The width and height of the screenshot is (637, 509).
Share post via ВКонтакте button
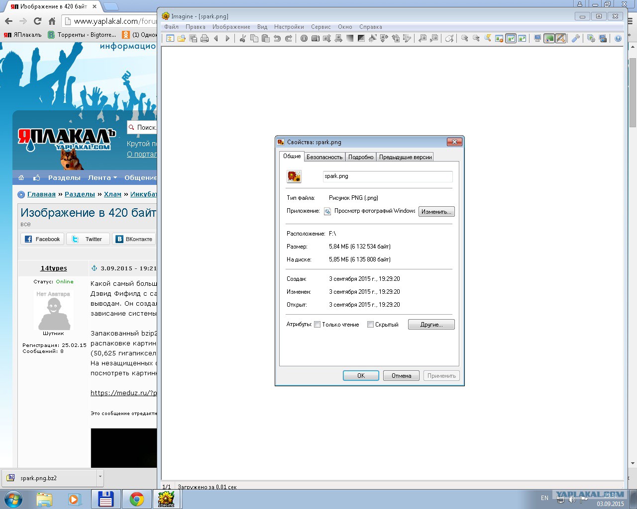coord(134,239)
